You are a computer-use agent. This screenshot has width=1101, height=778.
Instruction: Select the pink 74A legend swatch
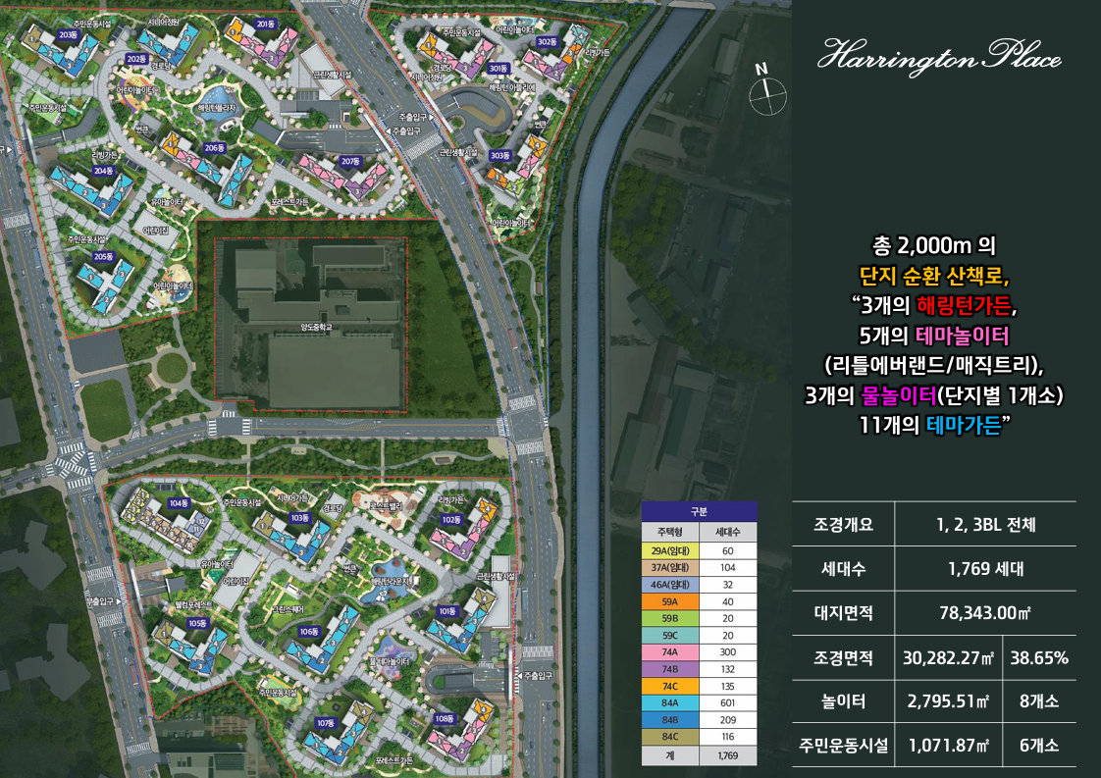coord(668,652)
